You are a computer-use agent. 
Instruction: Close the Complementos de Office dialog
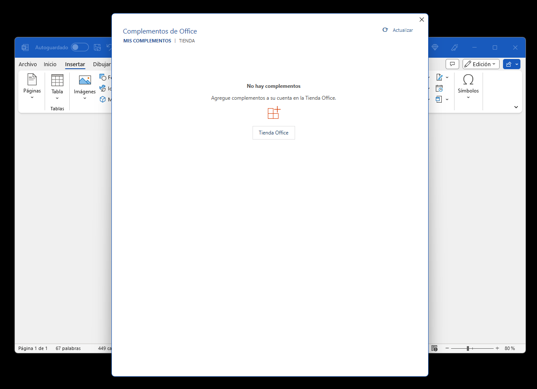(422, 20)
